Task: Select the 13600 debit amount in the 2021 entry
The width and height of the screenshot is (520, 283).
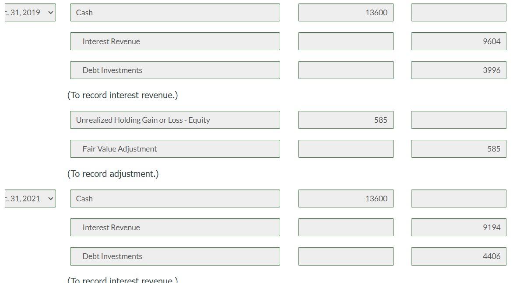Action: click(345, 198)
